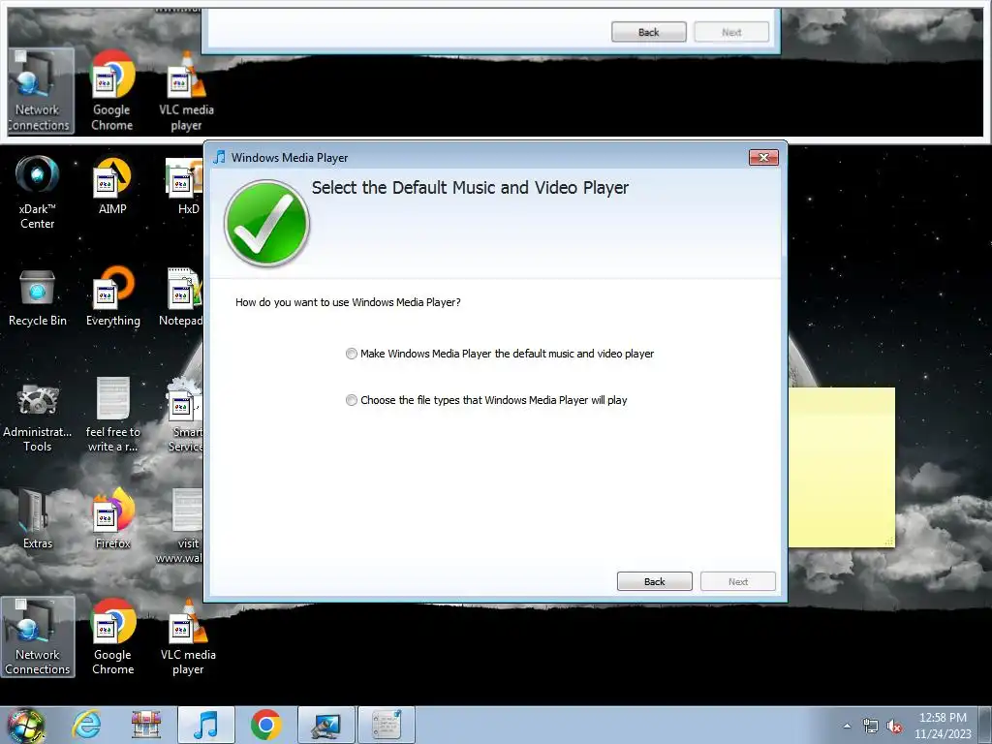The height and width of the screenshot is (744, 992).
Task: Click the Show desktop strip beside the clock
Action: pos(985,725)
